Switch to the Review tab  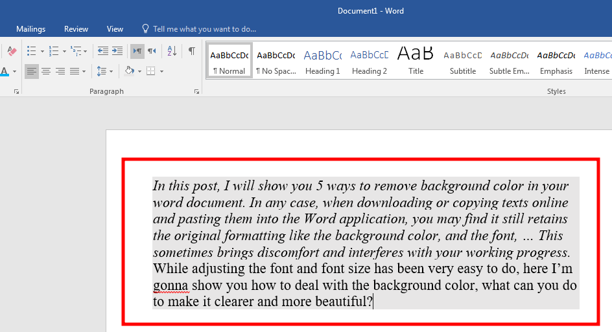(x=76, y=29)
